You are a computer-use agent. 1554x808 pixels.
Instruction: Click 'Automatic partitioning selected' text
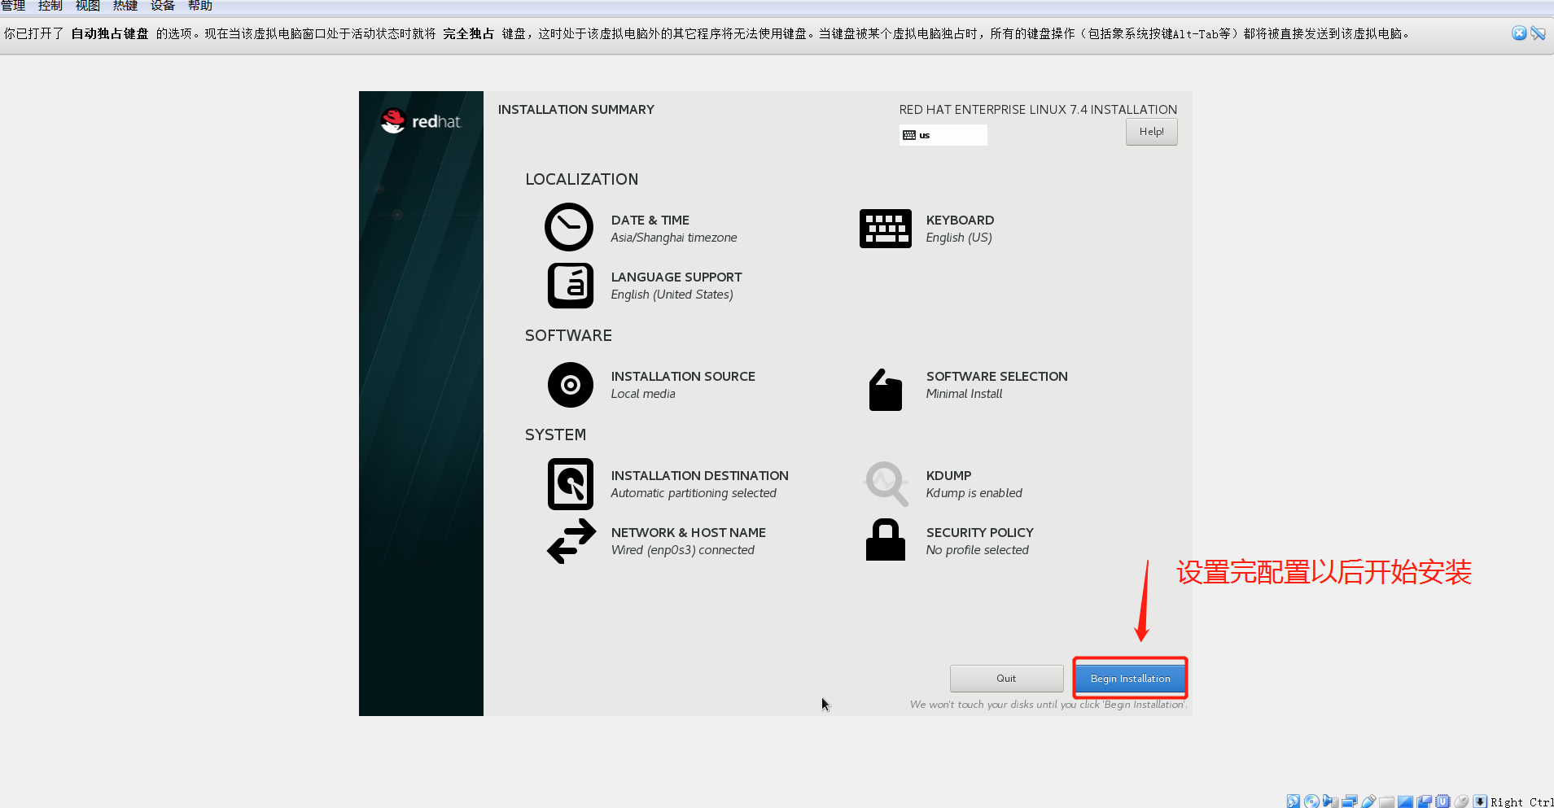tap(694, 493)
